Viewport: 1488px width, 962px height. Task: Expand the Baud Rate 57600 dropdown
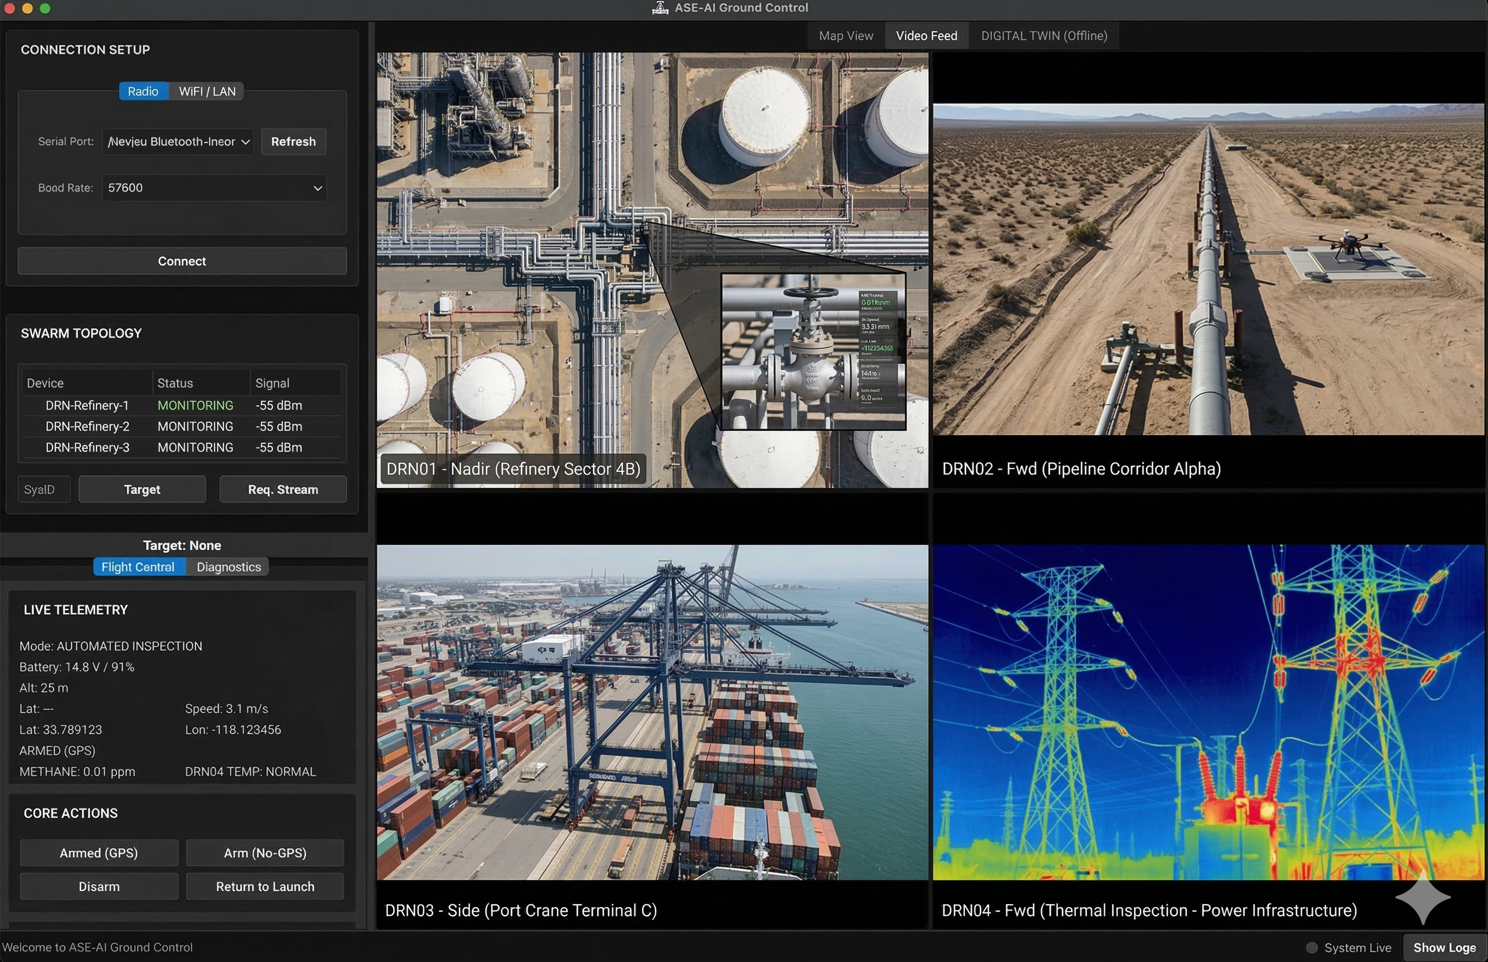[x=214, y=188]
